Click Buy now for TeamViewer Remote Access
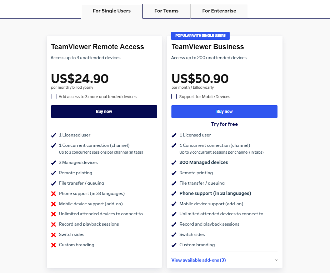 tap(104, 112)
